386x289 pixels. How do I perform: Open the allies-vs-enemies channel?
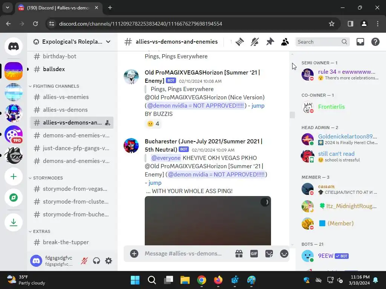click(71, 97)
